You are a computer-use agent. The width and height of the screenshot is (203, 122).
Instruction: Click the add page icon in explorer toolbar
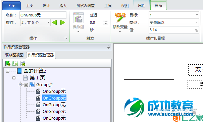(22, 63)
